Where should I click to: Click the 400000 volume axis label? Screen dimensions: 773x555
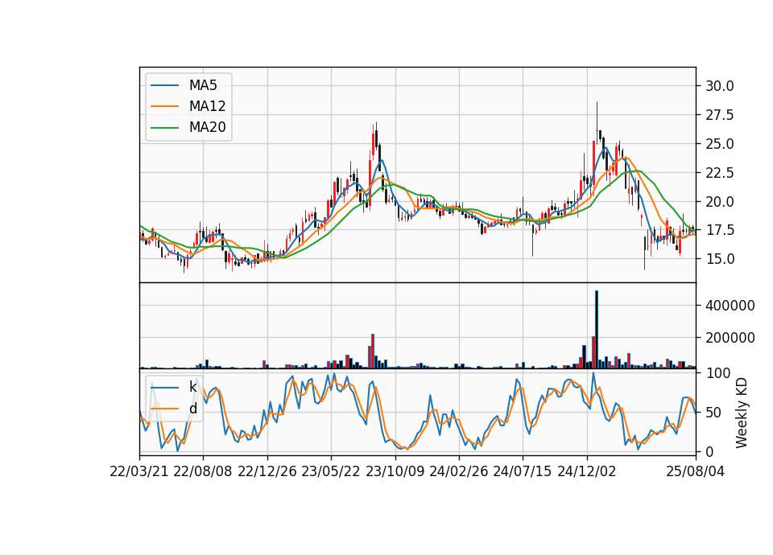point(730,306)
